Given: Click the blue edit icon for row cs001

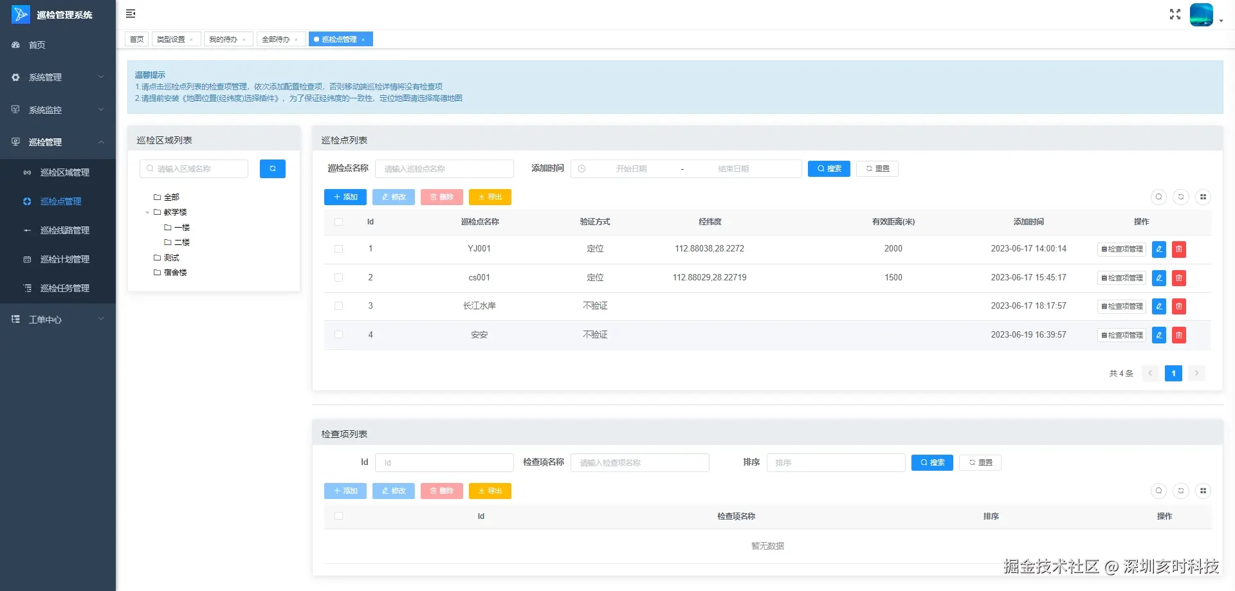Looking at the screenshot, I should pyautogui.click(x=1158, y=278).
